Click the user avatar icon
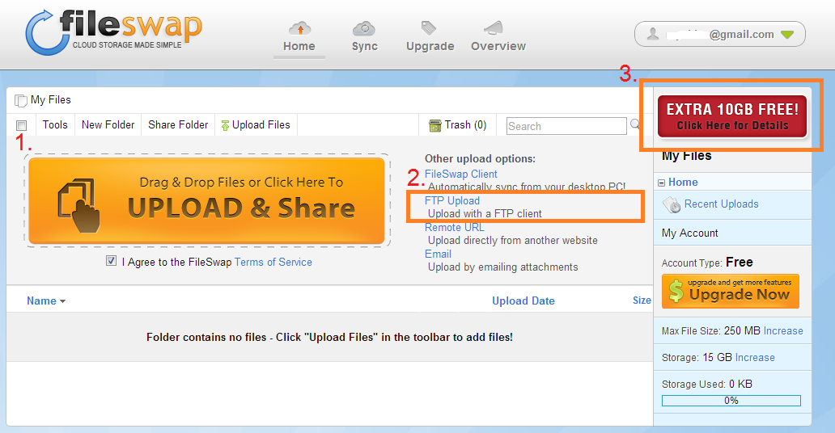 pos(653,34)
